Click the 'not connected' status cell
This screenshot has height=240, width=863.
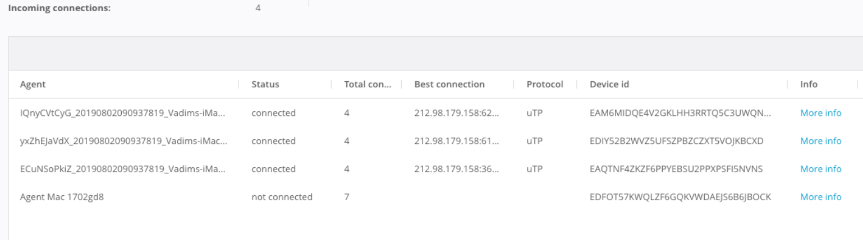[282, 197]
